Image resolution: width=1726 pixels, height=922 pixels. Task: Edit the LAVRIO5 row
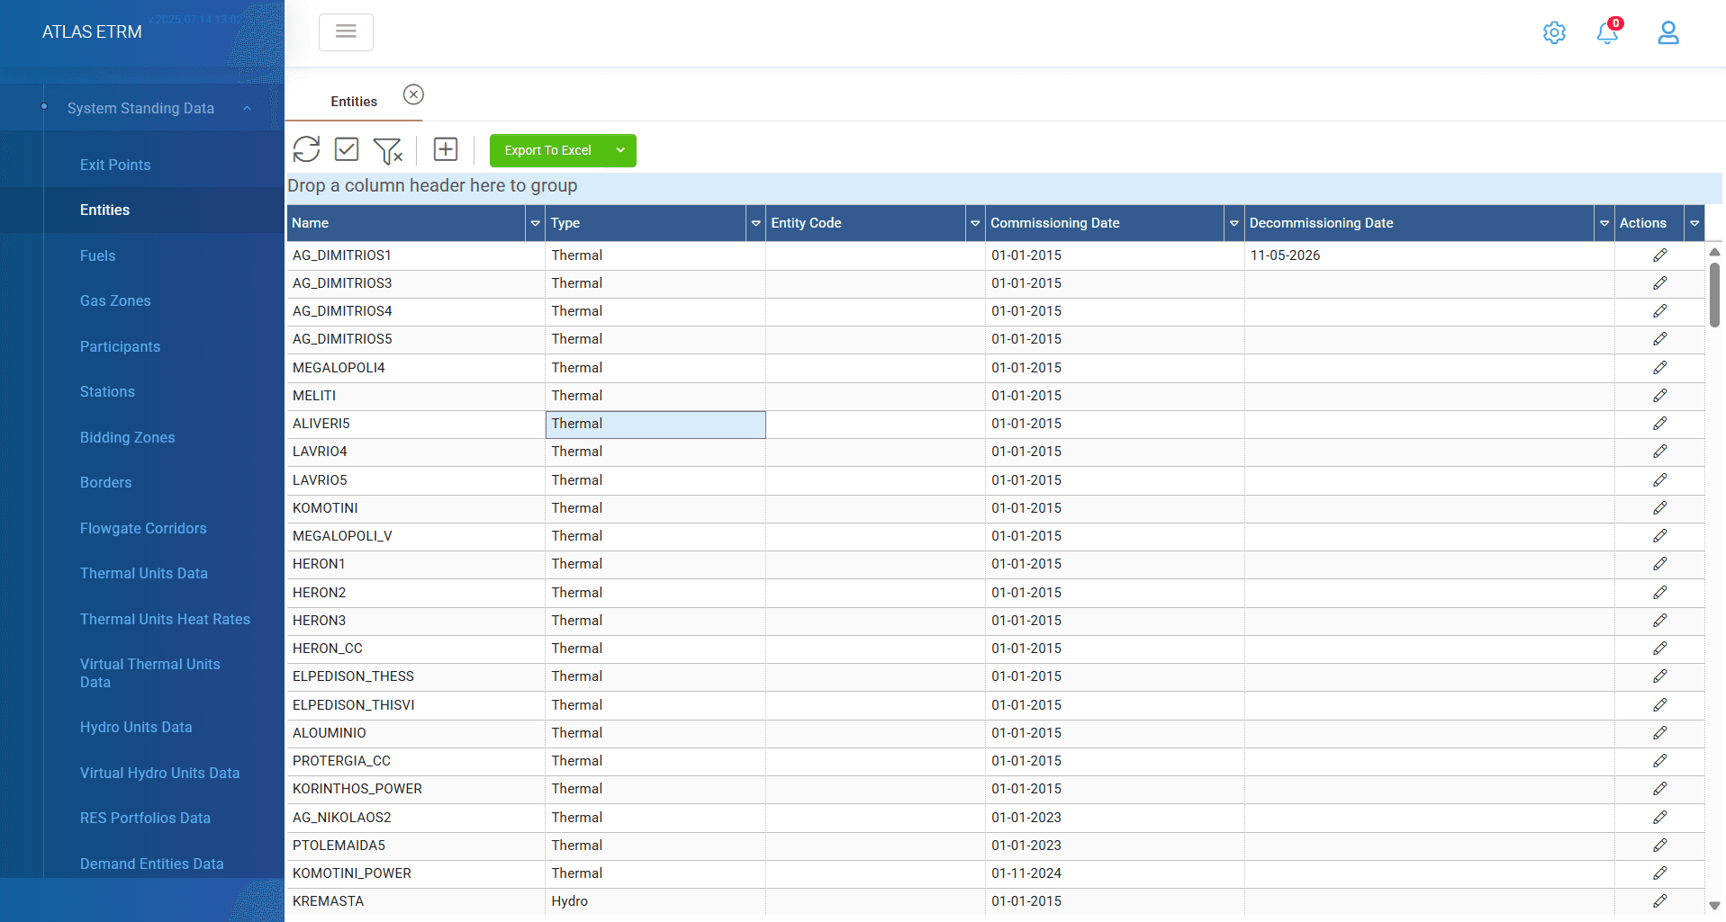(1660, 480)
